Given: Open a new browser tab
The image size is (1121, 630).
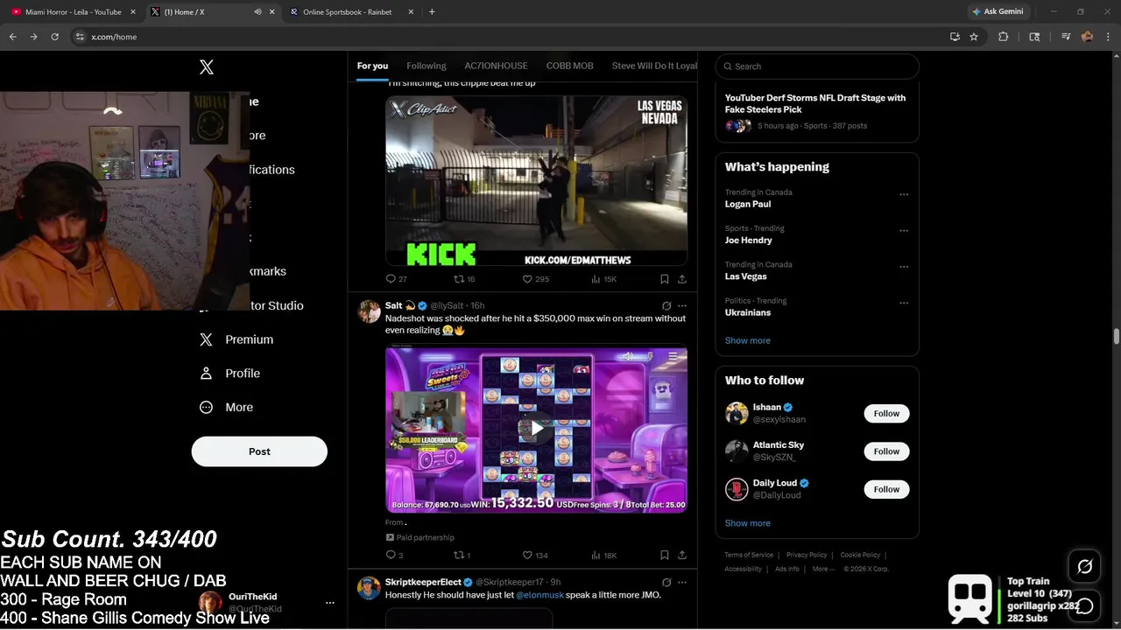Looking at the screenshot, I should (432, 12).
